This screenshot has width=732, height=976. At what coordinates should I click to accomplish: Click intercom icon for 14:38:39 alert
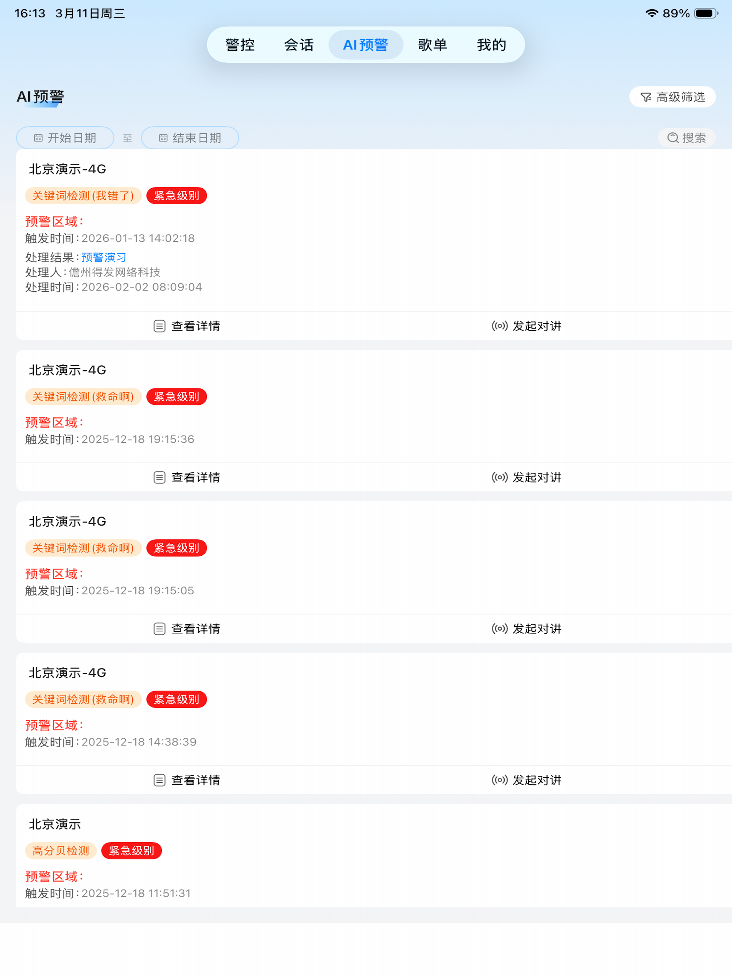coord(499,780)
